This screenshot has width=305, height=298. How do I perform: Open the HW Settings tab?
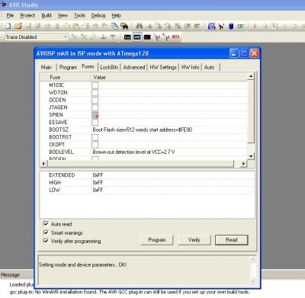pos(163,67)
